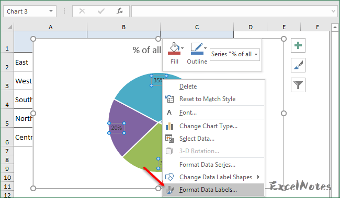Image resolution: width=340 pixels, height=198 pixels.
Task: Select Format Data Labels... menu entry
Action: click(x=213, y=190)
